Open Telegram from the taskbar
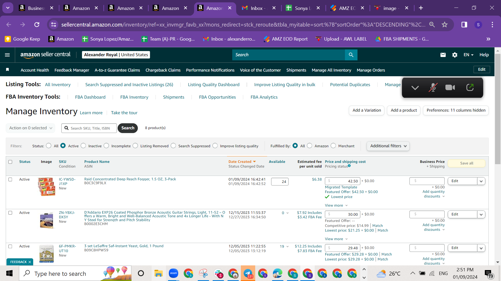The width and height of the screenshot is (501, 281). pyautogui.click(x=248, y=273)
